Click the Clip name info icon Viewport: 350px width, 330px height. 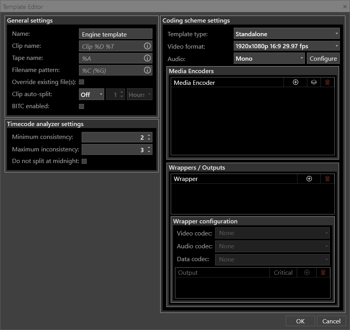(x=147, y=46)
